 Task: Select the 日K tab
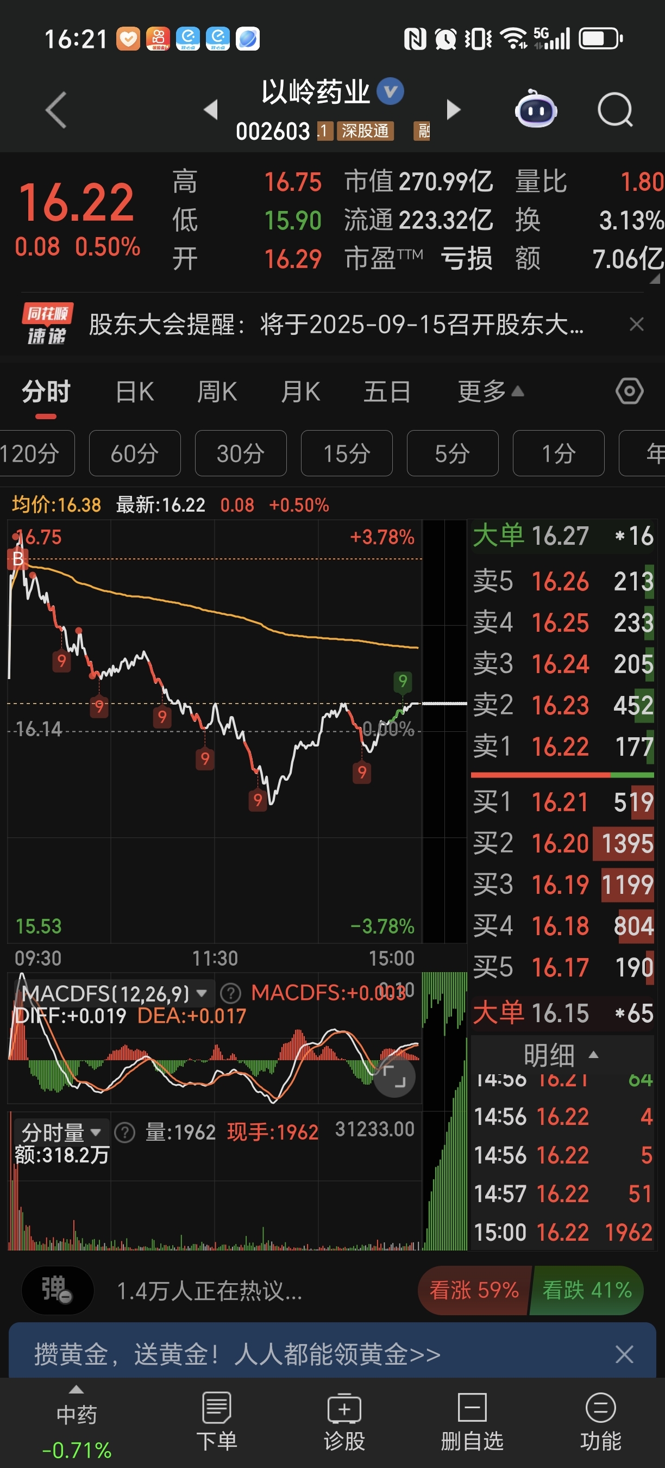[135, 392]
